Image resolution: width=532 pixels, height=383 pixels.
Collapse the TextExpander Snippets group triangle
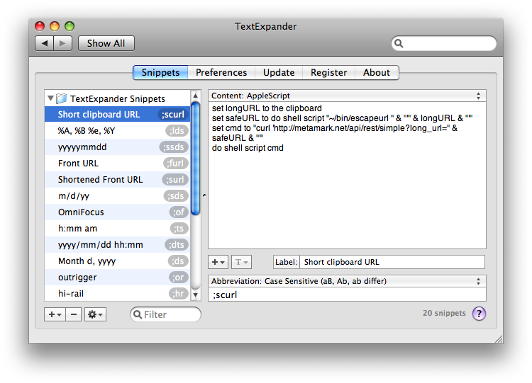(x=50, y=98)
